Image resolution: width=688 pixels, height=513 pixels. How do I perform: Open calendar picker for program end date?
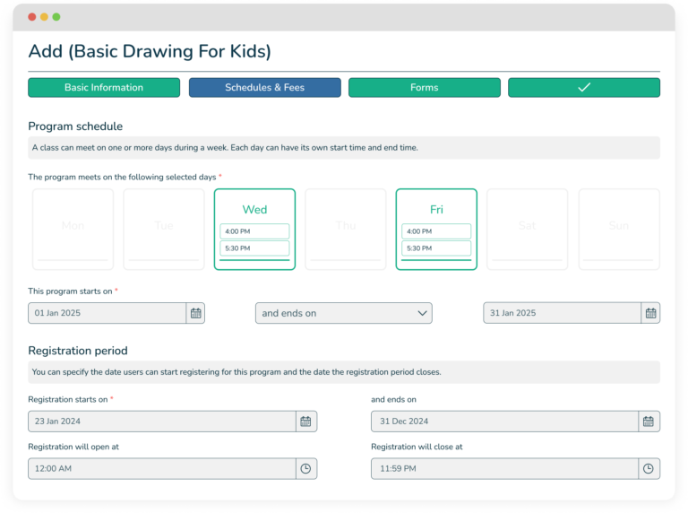(651, 313)
